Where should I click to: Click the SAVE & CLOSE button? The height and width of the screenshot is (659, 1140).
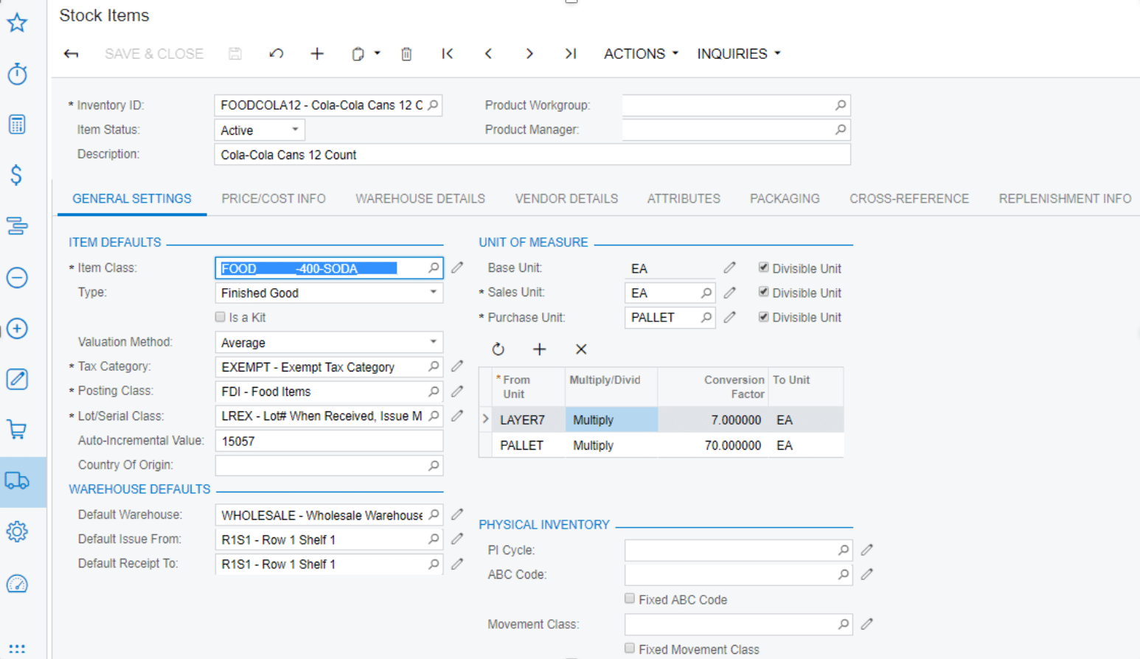[x=154, y=53]
